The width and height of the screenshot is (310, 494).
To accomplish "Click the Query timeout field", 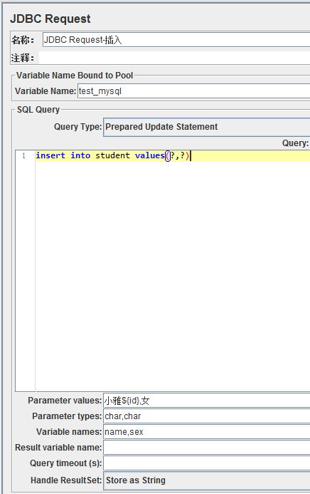I will tap(207, 463).
